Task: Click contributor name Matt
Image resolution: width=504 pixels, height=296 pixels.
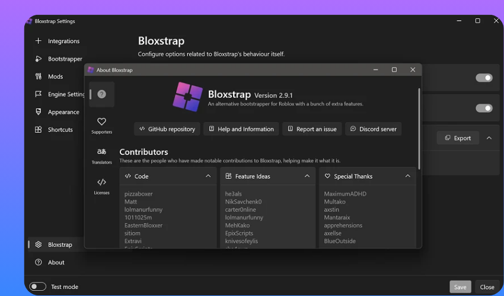Action: [x=130, y=202]
